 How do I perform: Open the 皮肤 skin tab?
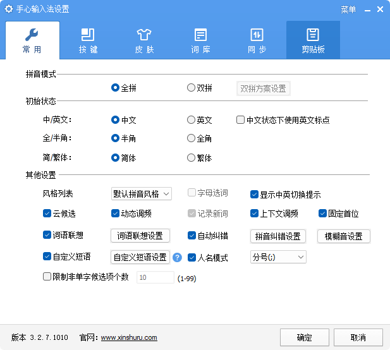(x=144, y=40)
